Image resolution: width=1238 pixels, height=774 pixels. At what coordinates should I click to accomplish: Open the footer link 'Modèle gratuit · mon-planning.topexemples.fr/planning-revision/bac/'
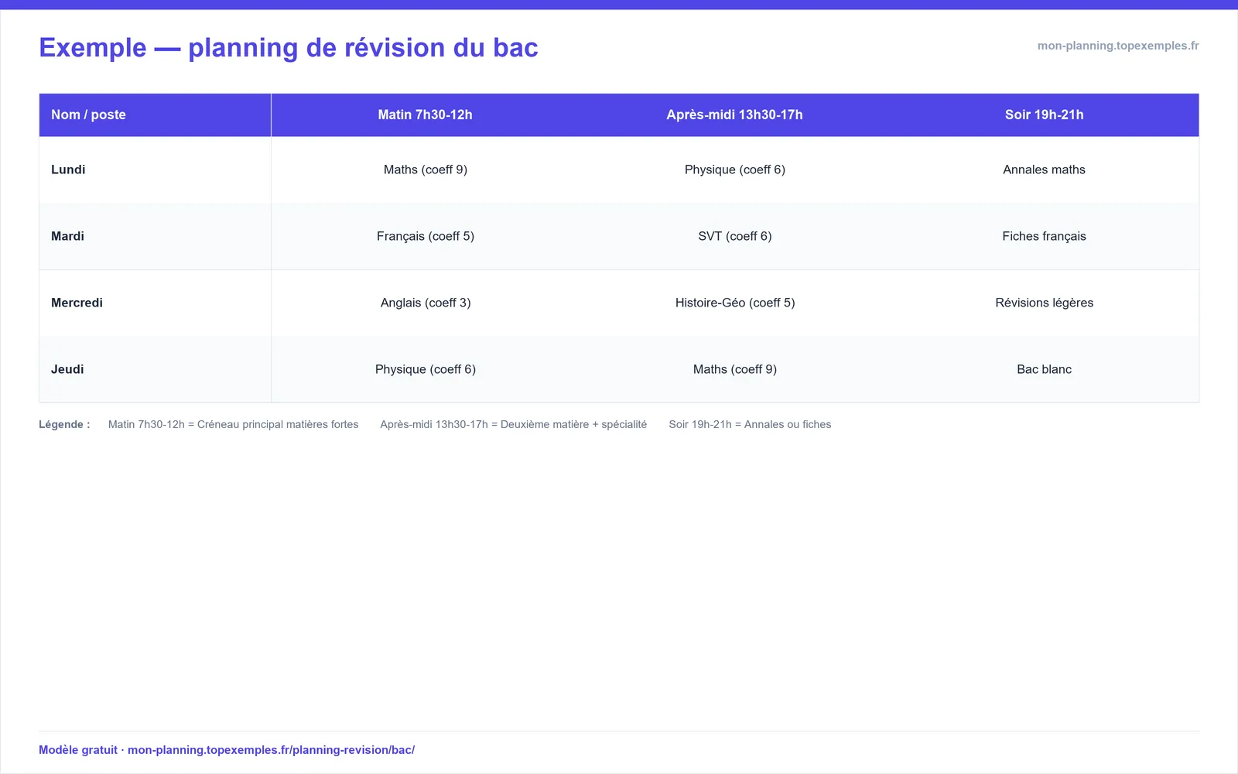(x=227, y=750)
